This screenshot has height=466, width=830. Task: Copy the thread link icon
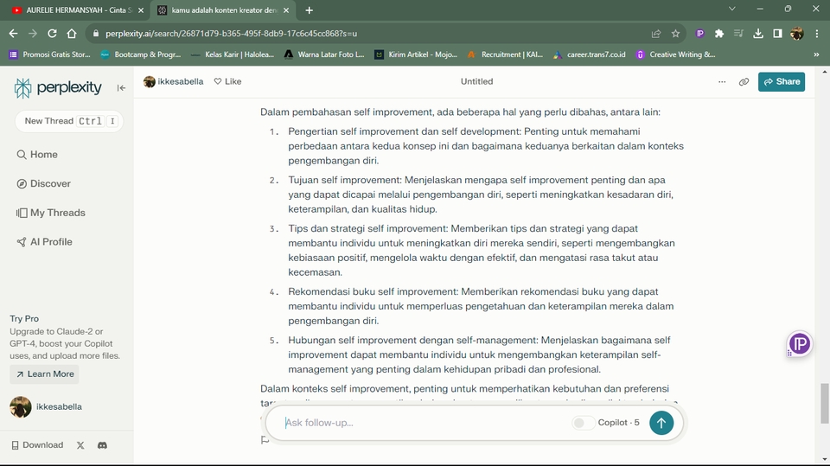coord(744,81)
